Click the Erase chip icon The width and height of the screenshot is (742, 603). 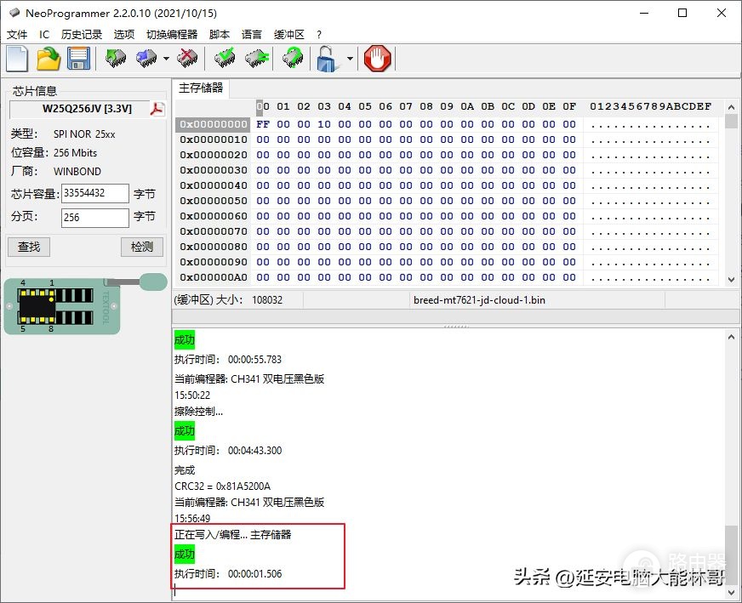(187, 59)
